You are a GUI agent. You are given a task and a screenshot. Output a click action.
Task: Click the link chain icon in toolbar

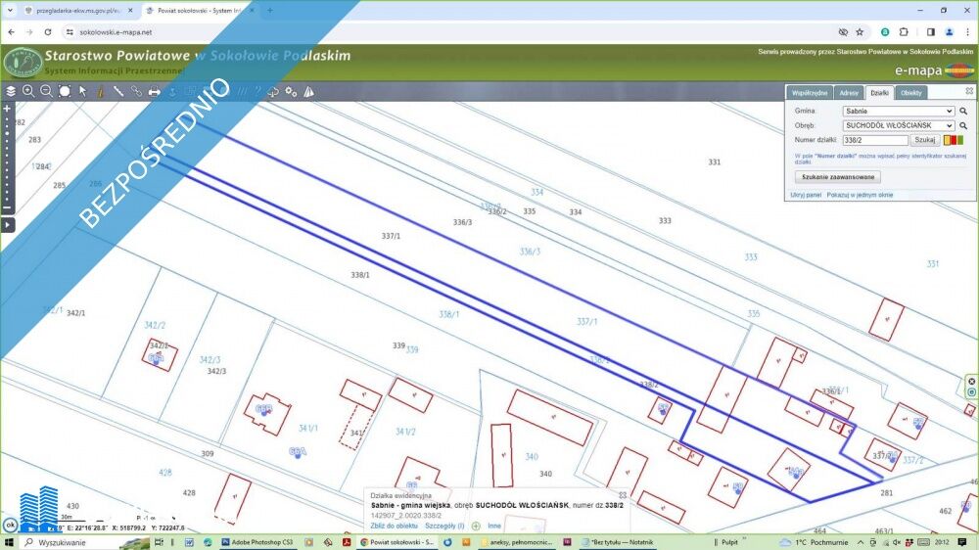[x=136, y=91]
